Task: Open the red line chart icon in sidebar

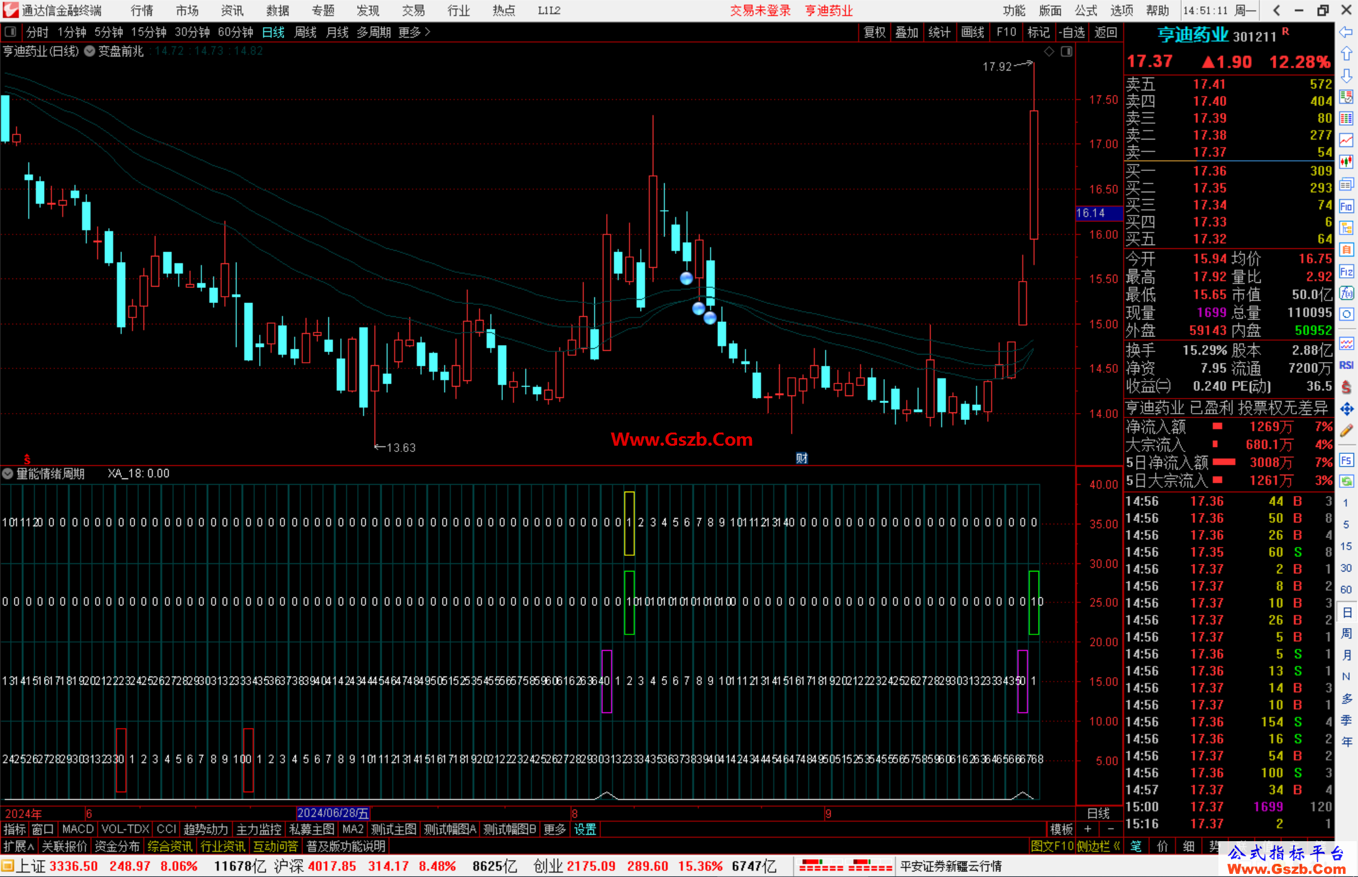Action: 1346,140
